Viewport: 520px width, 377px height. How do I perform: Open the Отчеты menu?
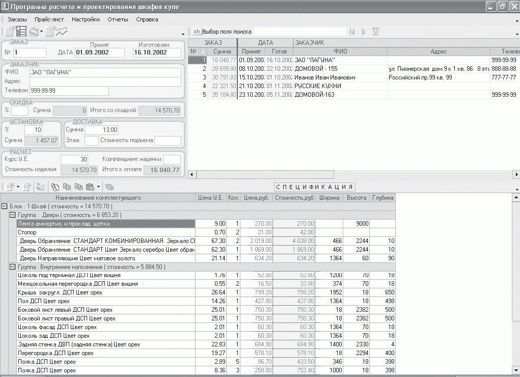click(x=118, y=19)
